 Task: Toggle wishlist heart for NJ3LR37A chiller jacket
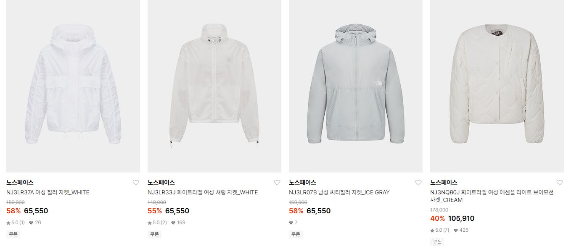click(x=136, y=183)
